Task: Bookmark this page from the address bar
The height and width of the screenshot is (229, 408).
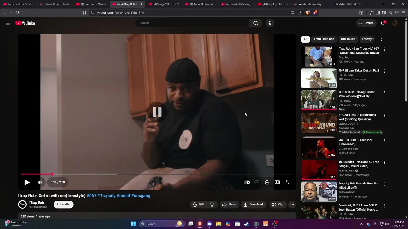Action: (84, 13)
